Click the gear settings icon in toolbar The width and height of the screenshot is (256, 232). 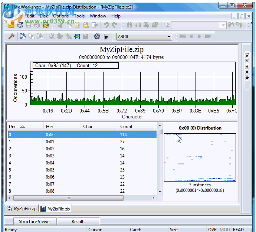tap(97, 36)
